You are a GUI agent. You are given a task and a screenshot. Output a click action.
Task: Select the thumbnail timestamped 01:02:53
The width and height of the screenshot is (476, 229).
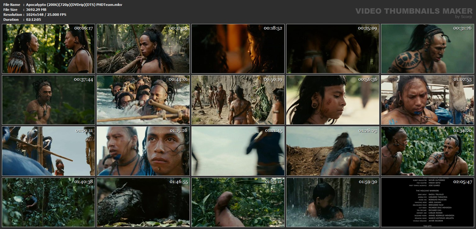point(428,100)
